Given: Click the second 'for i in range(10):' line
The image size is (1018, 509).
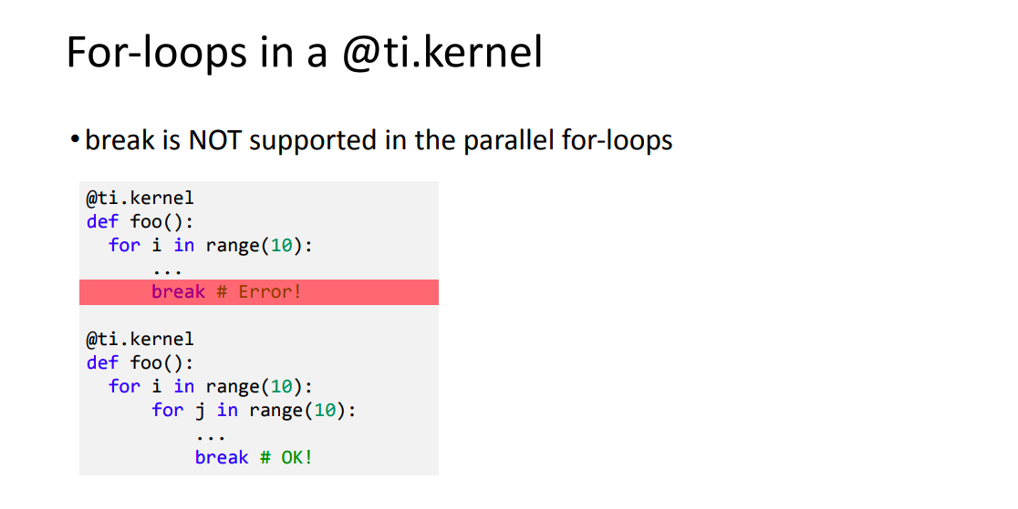Looking at the screenshot, I should click(x=211, y=387).
